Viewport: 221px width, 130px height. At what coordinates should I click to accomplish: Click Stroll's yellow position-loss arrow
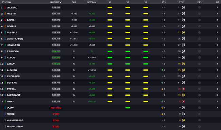pyautogui.click(x=162, y=89)
